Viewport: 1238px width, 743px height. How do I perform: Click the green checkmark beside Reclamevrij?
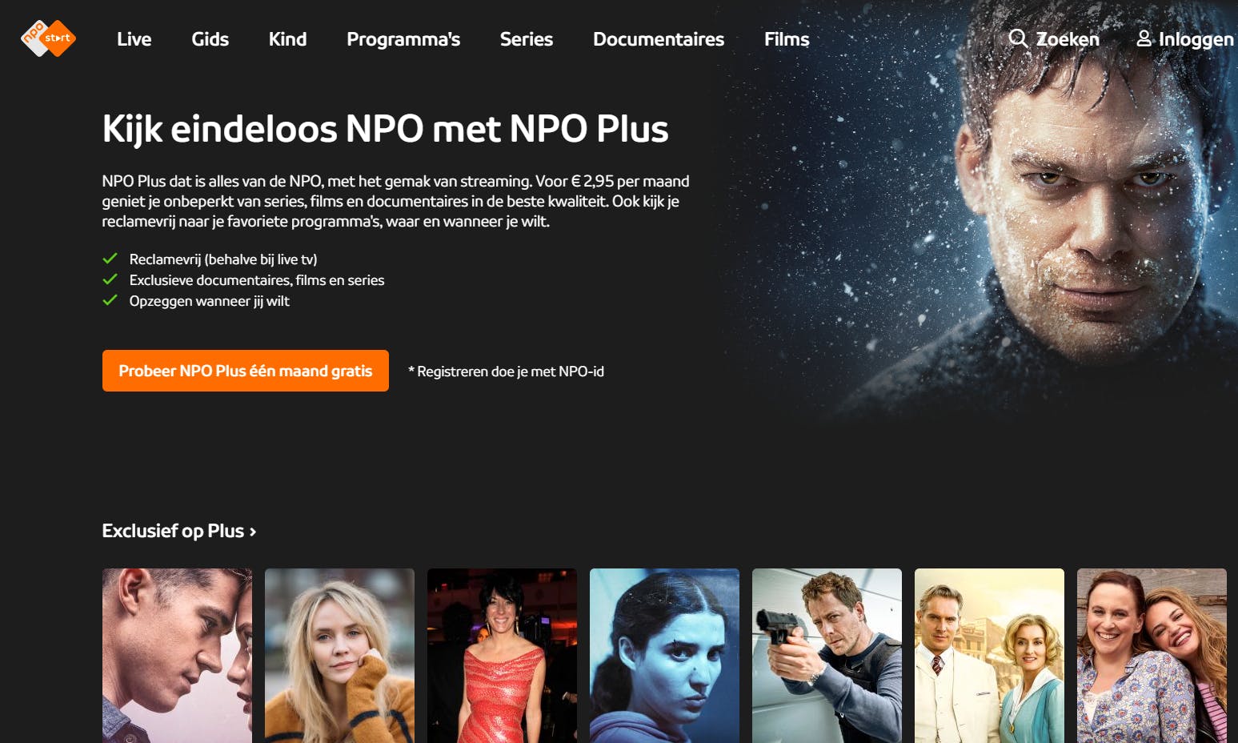click(x=110, y=259)
